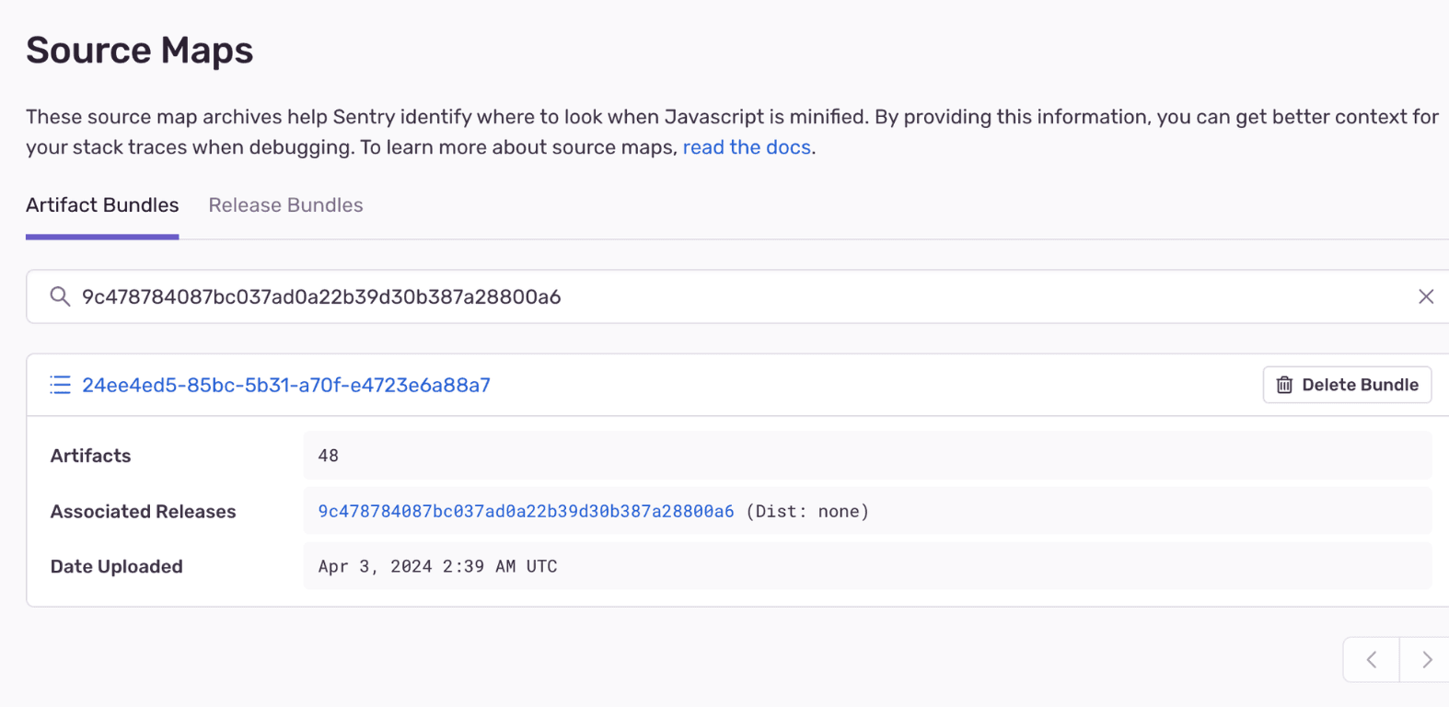Select the Artifacts row label
Viewport: 1449px width, 707px height.
pyautogui.click(x=91, y=456)
